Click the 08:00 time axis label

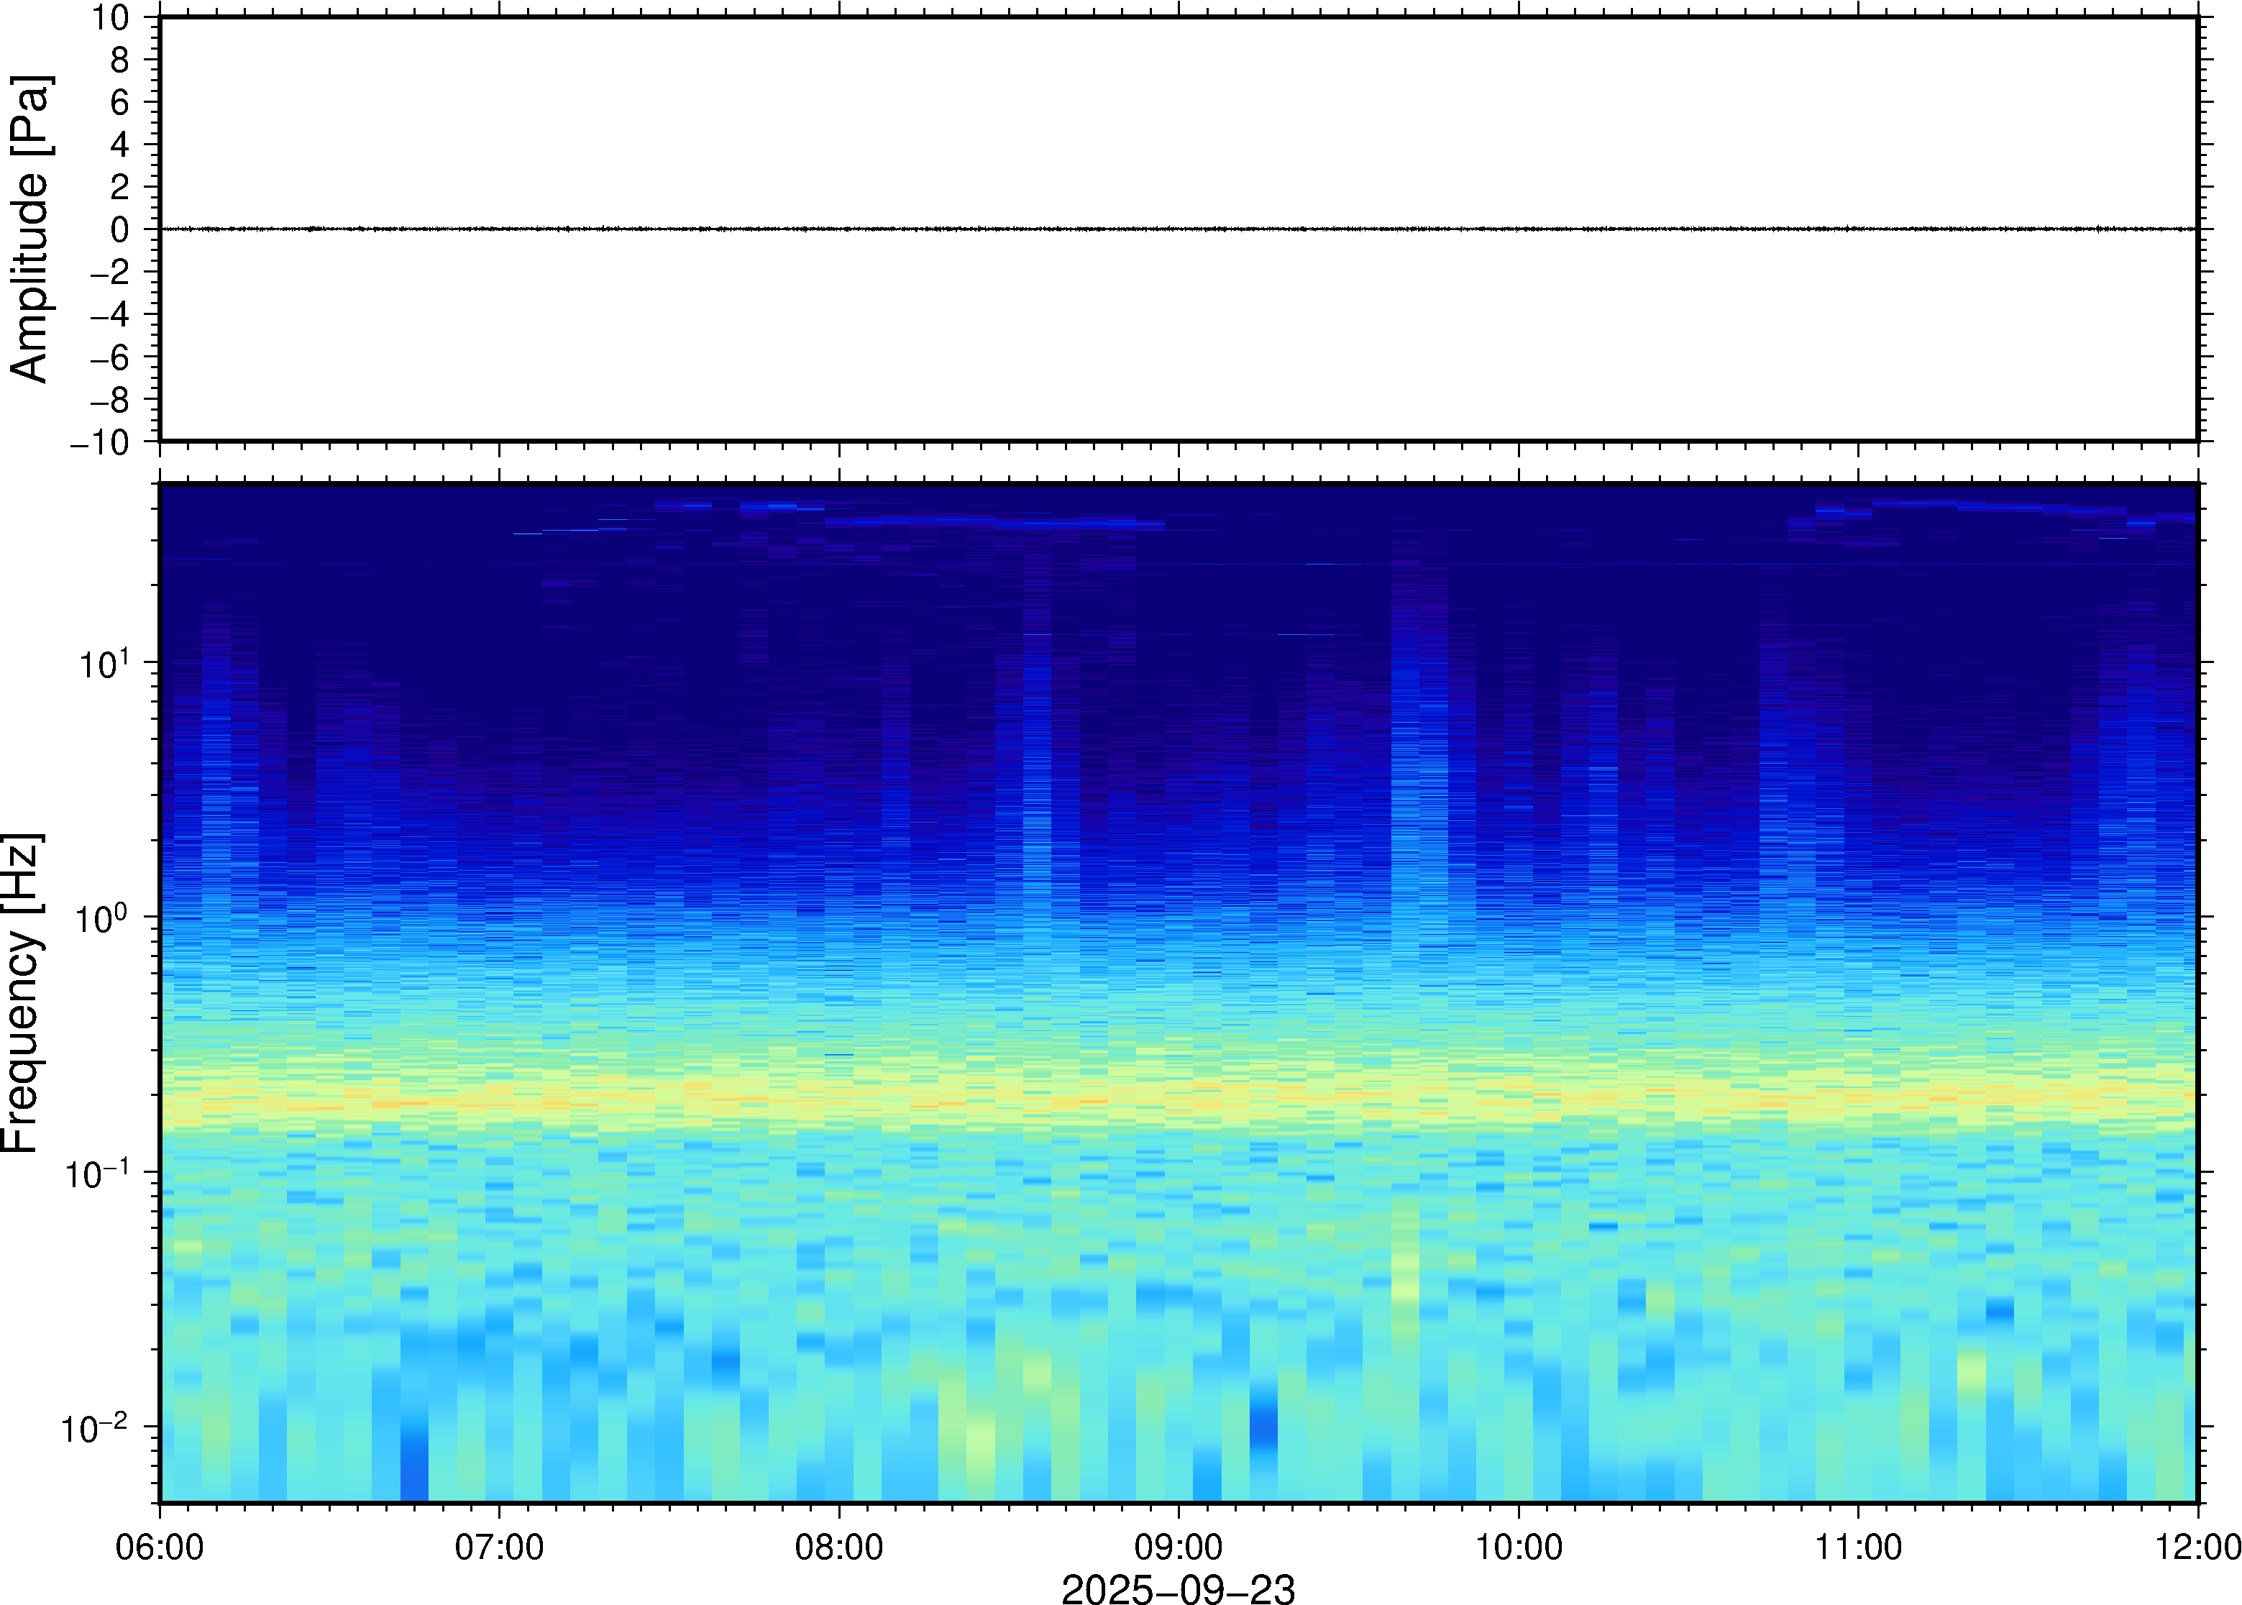(x=839, y=1547)
